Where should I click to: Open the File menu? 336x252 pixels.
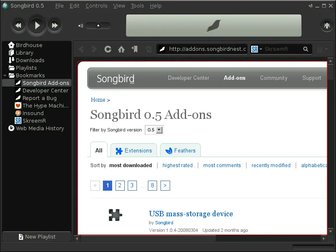pyautogui.click(x=59, y=6)
